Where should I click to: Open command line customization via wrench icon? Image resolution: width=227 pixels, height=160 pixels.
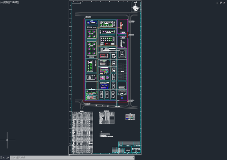[7, 158]
